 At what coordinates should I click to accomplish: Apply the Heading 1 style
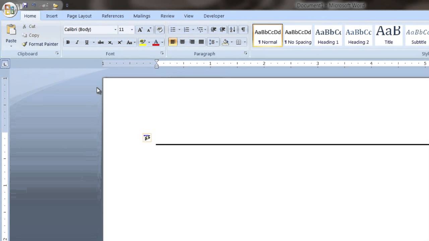[328, 35]
